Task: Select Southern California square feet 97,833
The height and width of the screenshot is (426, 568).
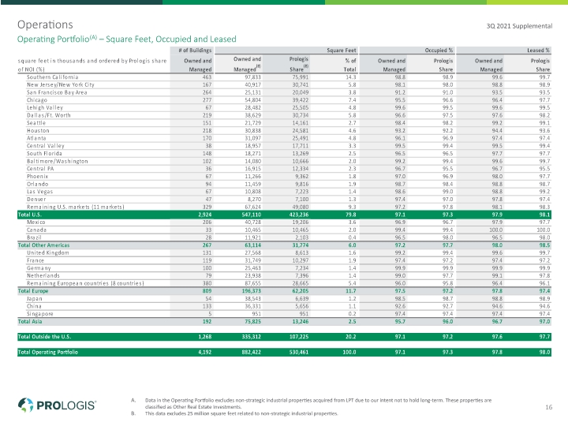Action: 253,77
